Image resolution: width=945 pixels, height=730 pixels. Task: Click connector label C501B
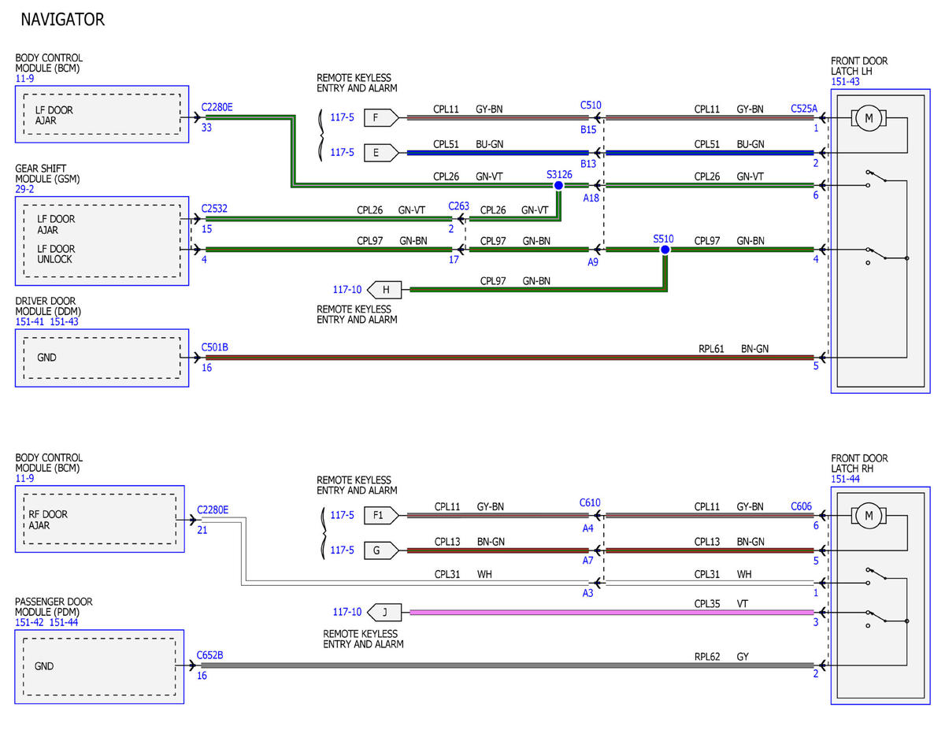214,346
